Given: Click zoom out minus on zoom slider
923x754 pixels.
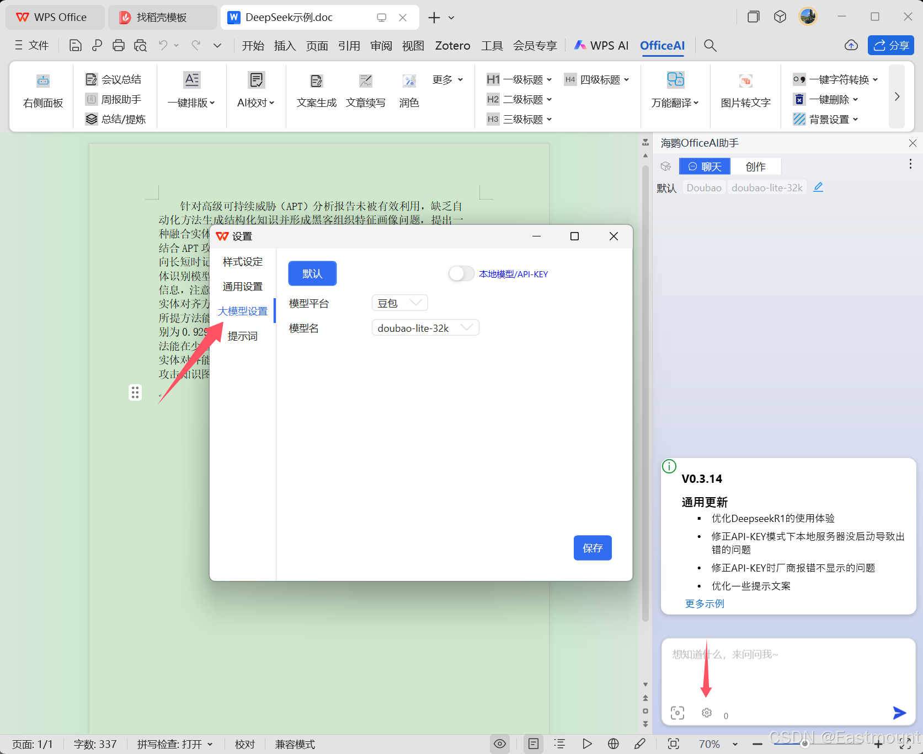Looking at the screenshot, I should pos(757,744).
